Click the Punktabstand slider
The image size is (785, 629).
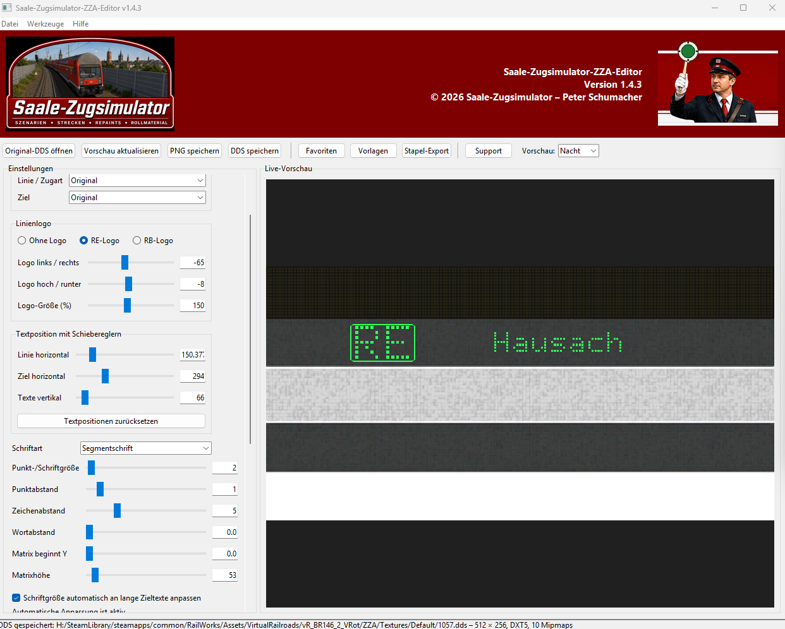coord(146,489)
